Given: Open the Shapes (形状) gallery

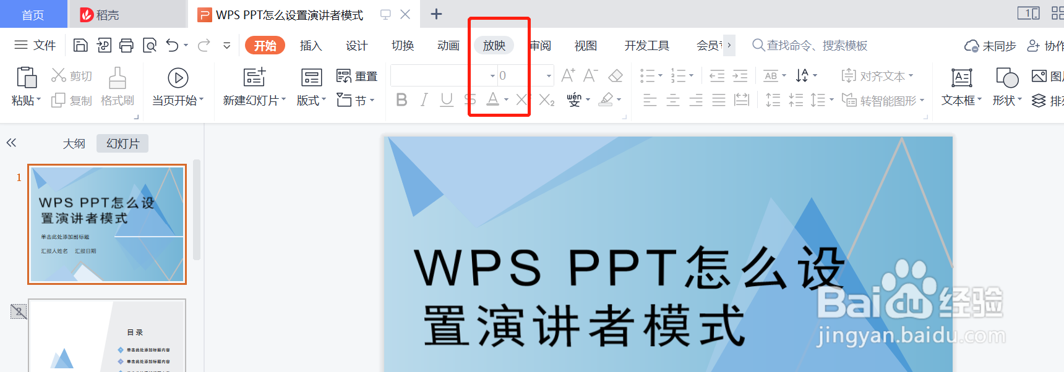Looking at the screenshot, I should click(1007, 87).
